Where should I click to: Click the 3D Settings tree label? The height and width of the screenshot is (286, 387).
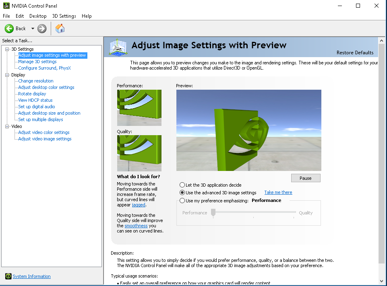click(23, 49)
